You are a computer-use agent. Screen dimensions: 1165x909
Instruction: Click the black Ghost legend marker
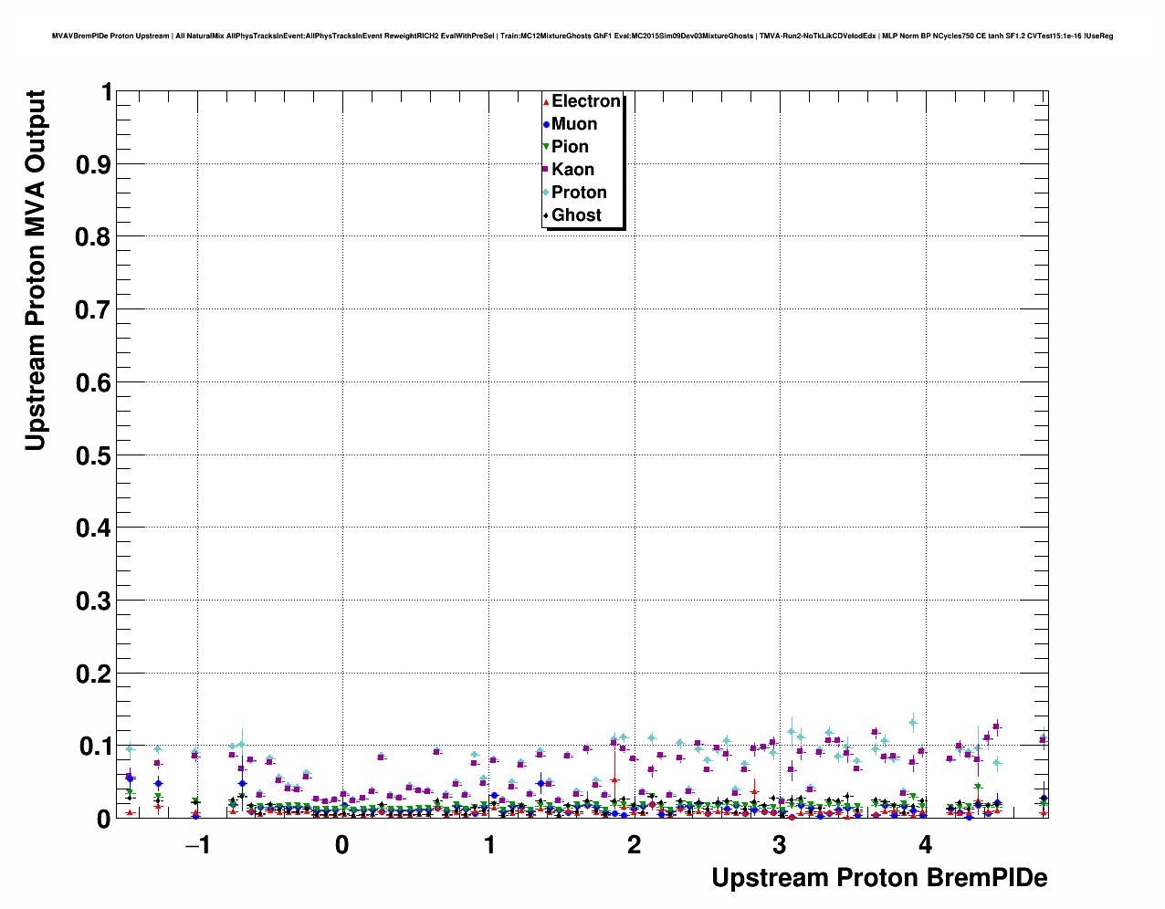pyautogui.click(x=546, y=215)
